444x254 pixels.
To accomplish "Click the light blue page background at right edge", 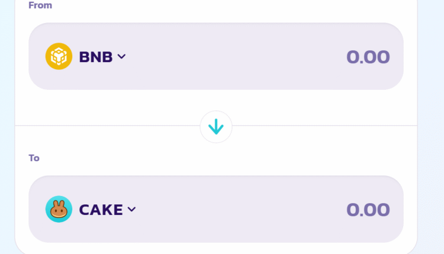I will point(431,118).
